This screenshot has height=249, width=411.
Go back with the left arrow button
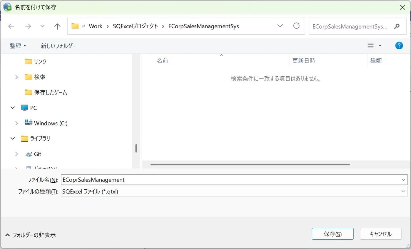click(11, 26)
